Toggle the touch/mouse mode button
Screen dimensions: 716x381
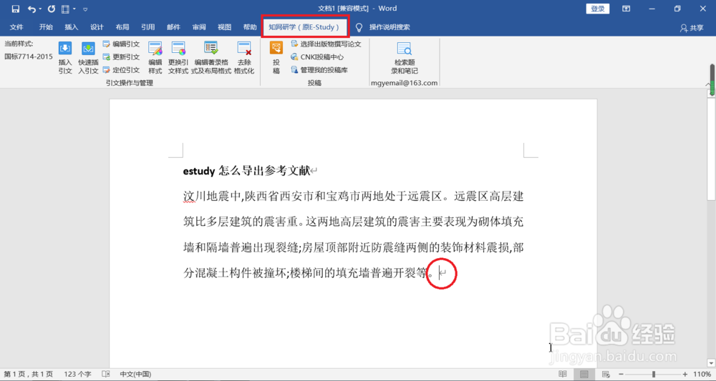[65, 9]
